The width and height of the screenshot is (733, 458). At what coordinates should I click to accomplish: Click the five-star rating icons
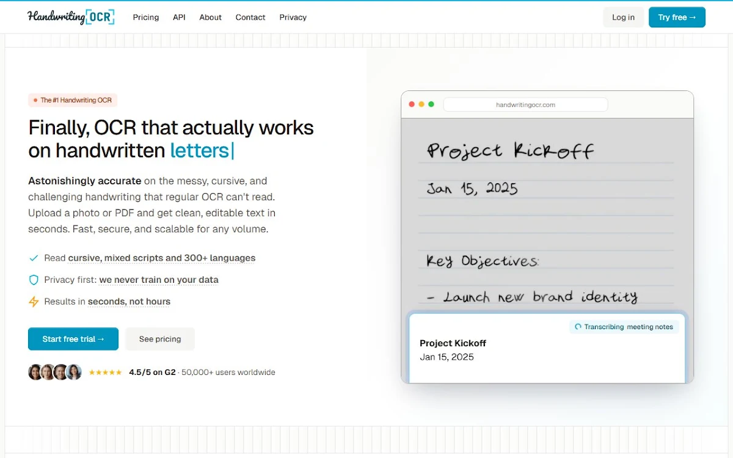point(105,372)
